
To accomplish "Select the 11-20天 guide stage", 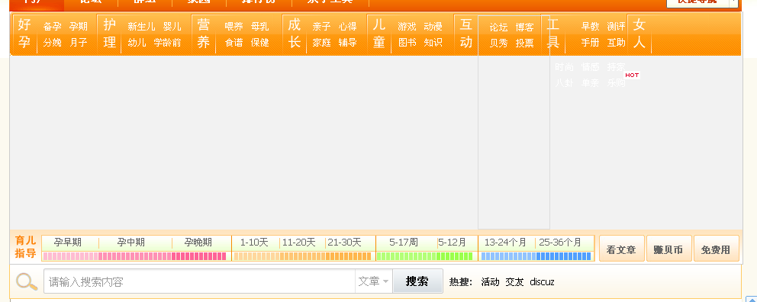I will [299, 243].
